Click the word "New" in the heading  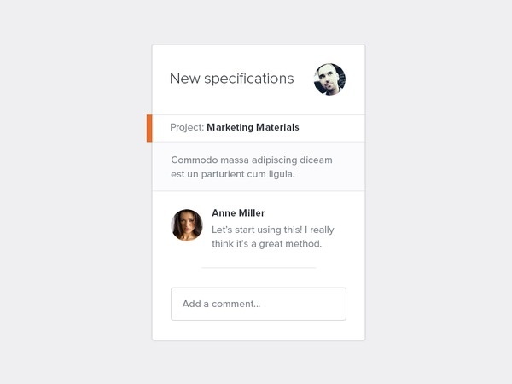coord(185,79)
